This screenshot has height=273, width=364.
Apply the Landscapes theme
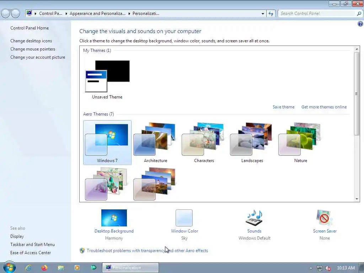252,142
